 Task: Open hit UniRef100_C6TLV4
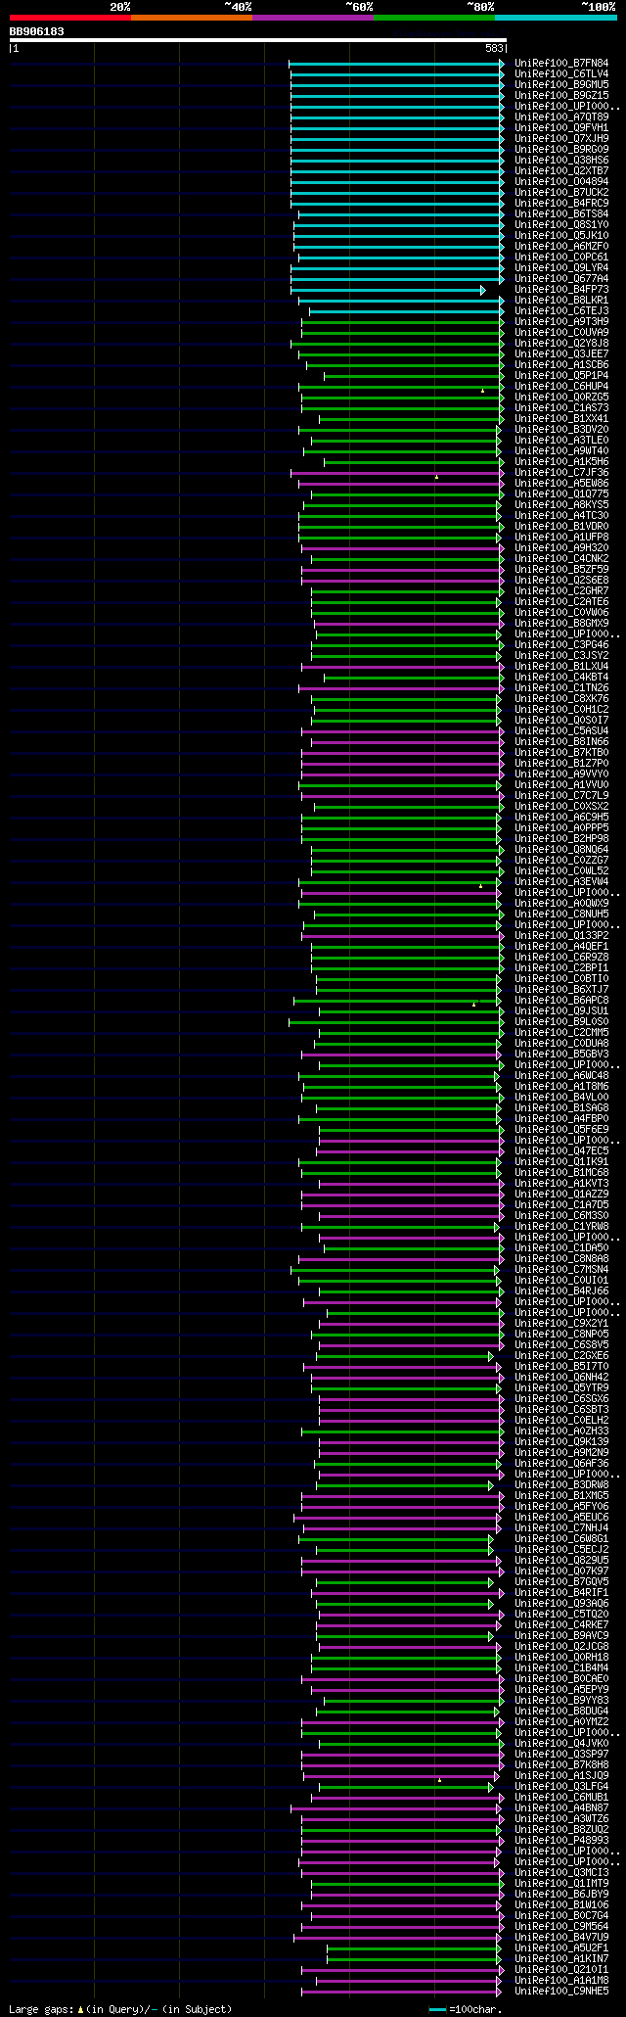(561, 74)
